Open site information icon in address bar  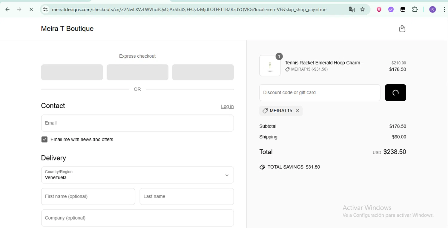pos(45,10)
